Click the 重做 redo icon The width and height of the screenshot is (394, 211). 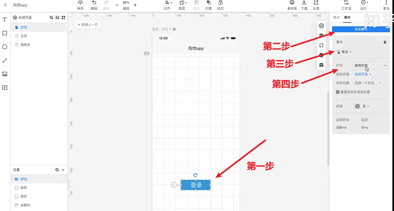click(106, 5)
